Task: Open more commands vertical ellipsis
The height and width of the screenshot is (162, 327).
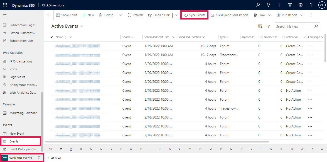Action: click(x=311, y=15)
